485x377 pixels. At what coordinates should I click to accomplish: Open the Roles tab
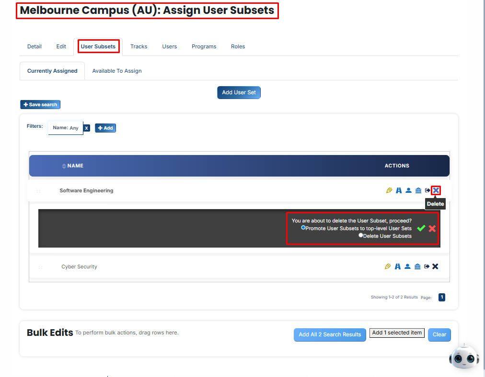point(238,46)
